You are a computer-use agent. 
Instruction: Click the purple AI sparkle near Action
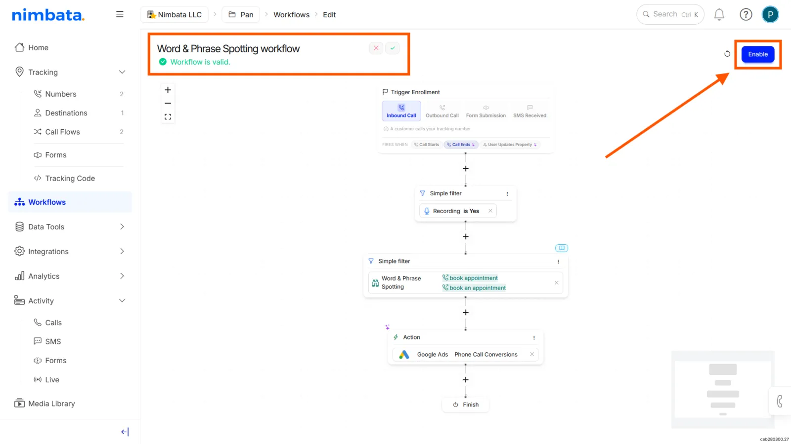pyautogui.click(x=388, y=327)
